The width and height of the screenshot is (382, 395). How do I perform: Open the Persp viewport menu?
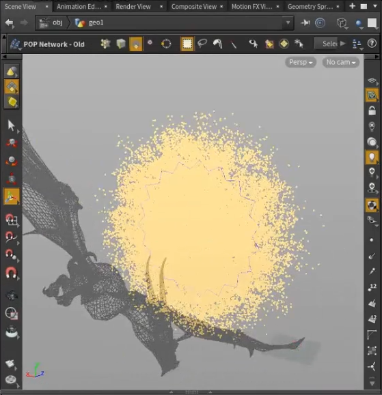(301, 62)
